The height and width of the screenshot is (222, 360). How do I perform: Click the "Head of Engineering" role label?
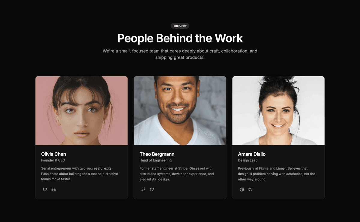coord(156,160)
